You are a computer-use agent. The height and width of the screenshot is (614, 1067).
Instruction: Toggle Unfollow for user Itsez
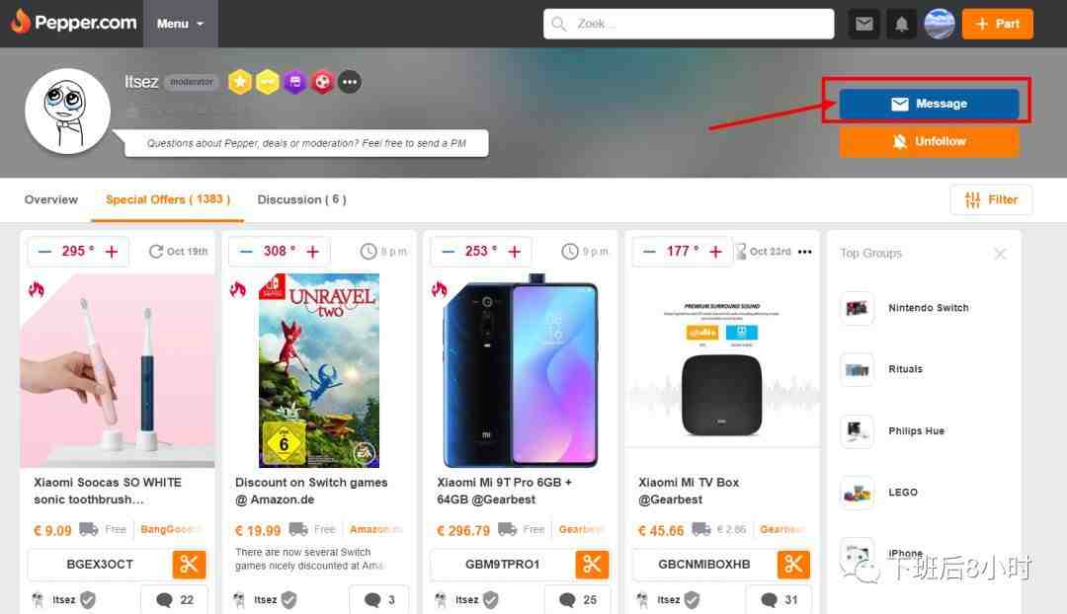pos(929,141)
